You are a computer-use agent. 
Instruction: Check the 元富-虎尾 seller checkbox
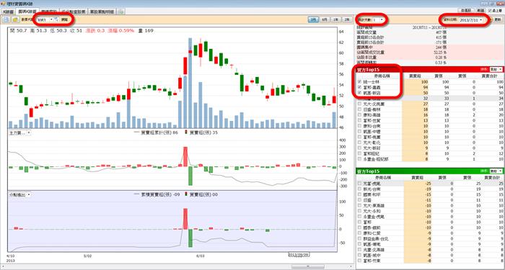tap(359, 184)
